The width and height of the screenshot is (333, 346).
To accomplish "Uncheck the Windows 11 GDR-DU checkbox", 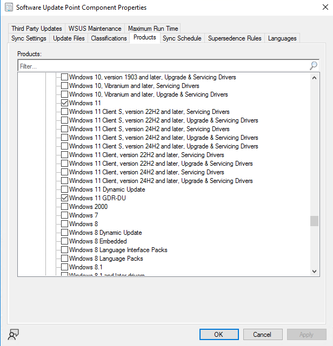I will click(x=64, y=198).
